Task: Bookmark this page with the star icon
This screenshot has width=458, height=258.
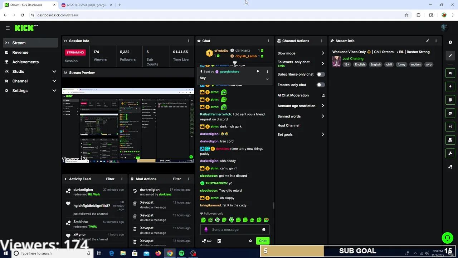Action: [x=406, y=15]
